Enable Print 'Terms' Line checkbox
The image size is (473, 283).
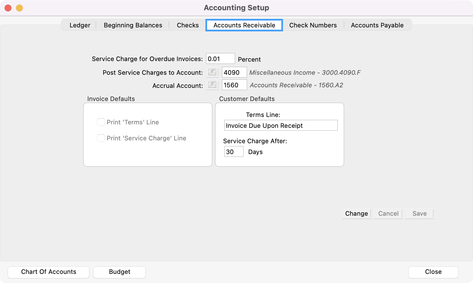tap(101, 122)
